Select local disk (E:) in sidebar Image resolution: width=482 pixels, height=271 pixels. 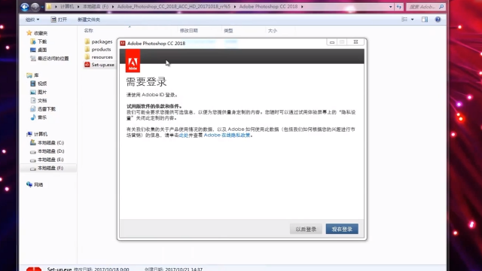pyautogui.click(x=47, y=160)
